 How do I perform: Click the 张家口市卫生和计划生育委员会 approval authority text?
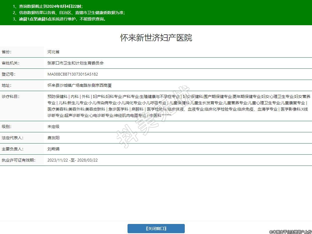[x=75, y=63]
